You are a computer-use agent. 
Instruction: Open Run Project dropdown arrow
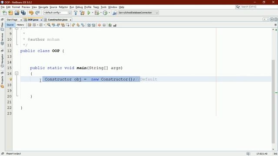93,13
